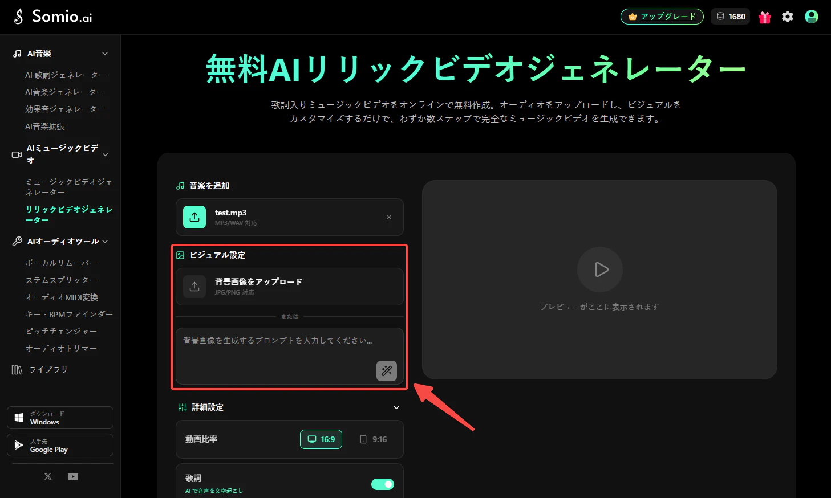Viewport: 831px width, 498px height.
Task: Select the 16:9 video ratio
Action: coord(321,439)
